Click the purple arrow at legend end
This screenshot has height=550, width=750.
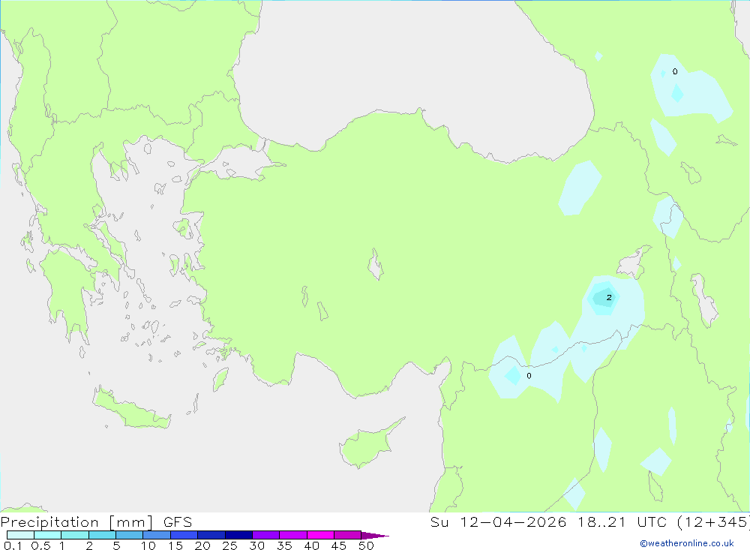click(375, 535)
